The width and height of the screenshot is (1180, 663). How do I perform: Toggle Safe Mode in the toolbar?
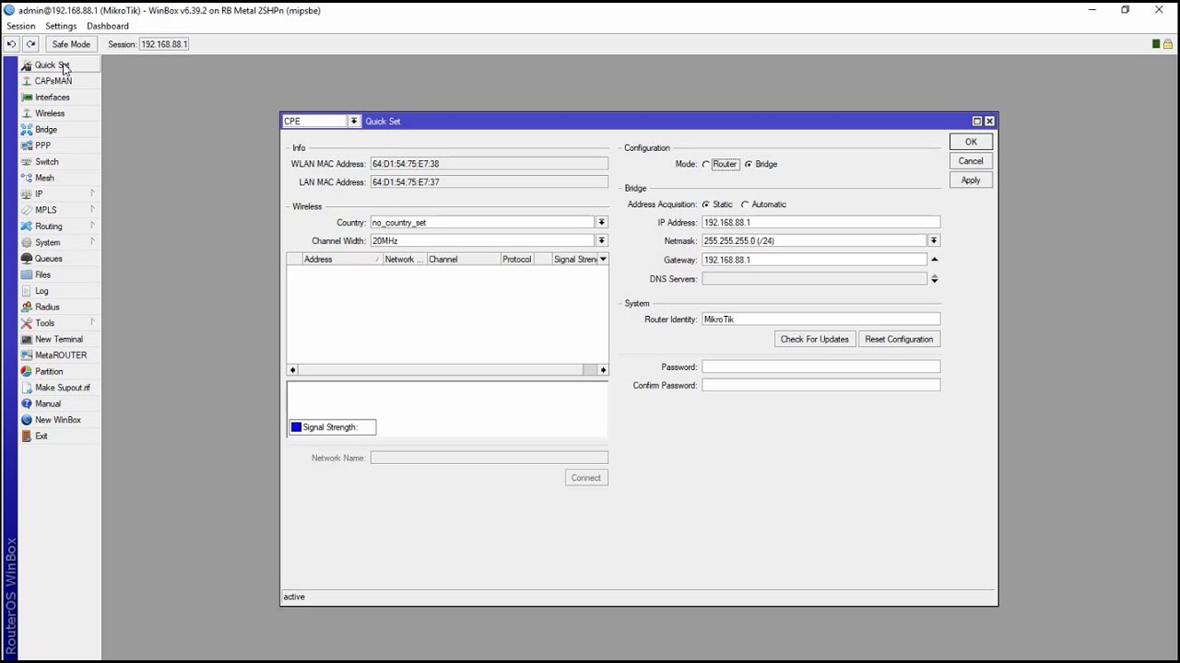pos(71,44)
